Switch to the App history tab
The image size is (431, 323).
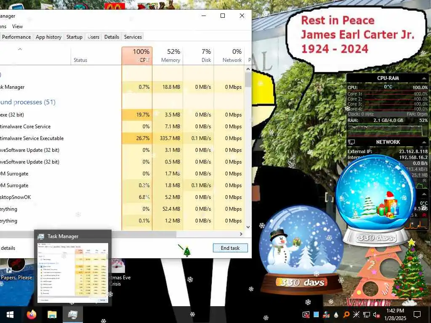(x=48, y=37)
